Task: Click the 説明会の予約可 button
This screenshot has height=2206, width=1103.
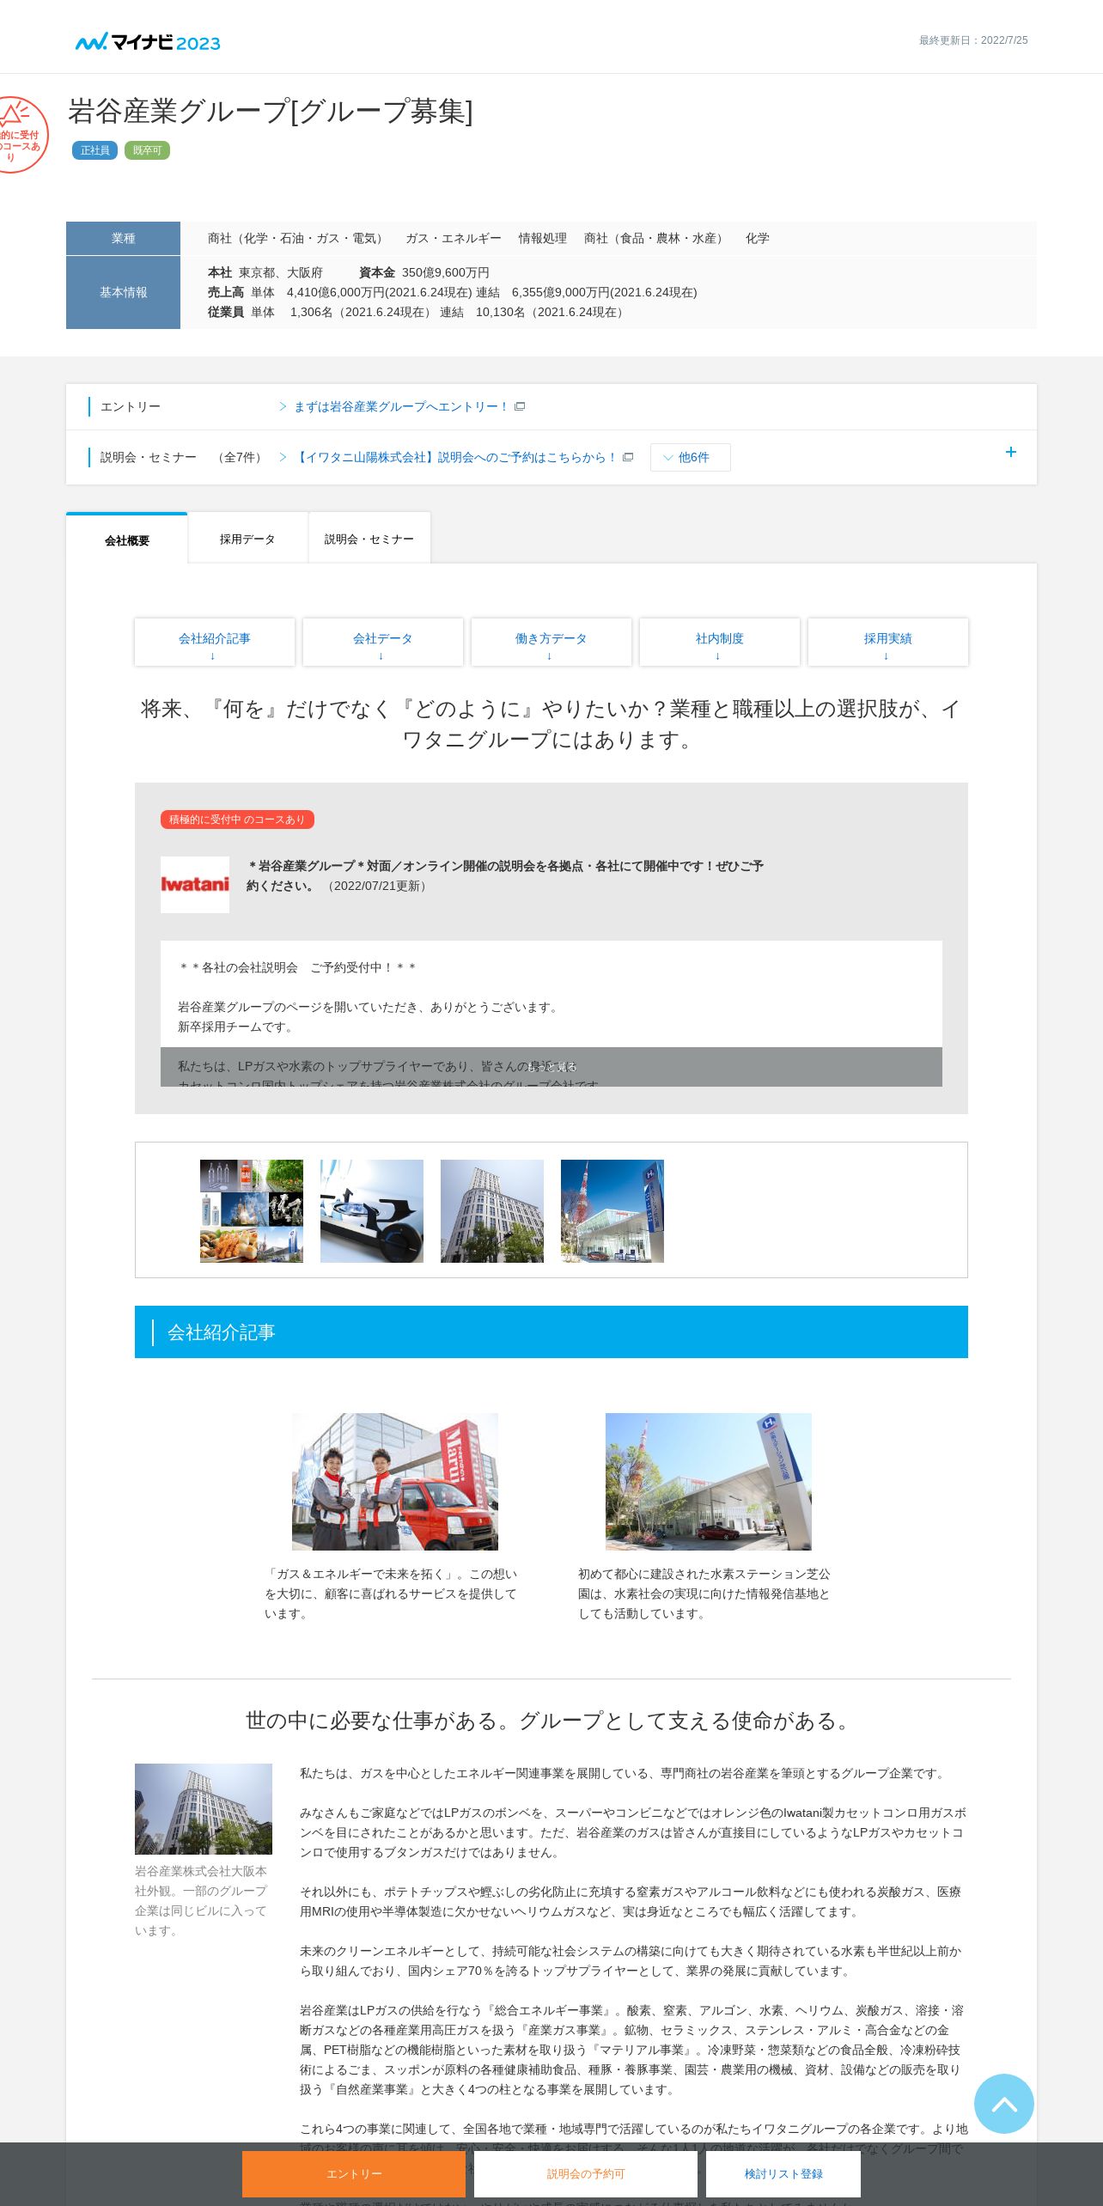Action: coord(586,2173)
